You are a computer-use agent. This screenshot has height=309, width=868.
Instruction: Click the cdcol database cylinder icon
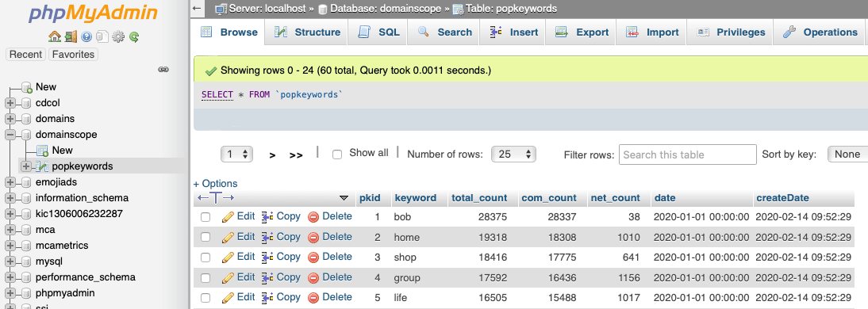click(26, 103)
